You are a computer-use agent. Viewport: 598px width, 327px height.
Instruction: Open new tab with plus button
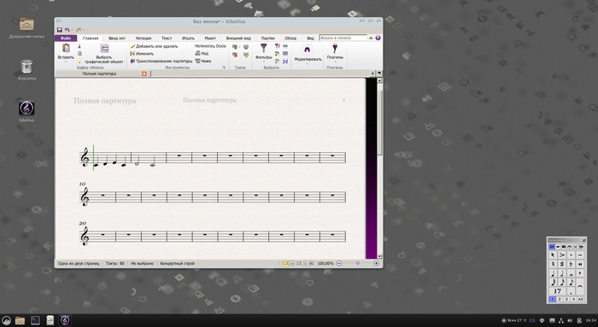[x=373, y=73]
